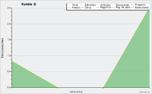Click the y-axis value 3.0
The width and height of the screenshot is (152, 94).
pos(9,8)
